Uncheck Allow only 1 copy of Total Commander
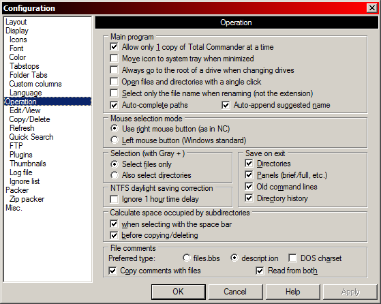This screenshot has height=304, width=381. pos(114,46)
